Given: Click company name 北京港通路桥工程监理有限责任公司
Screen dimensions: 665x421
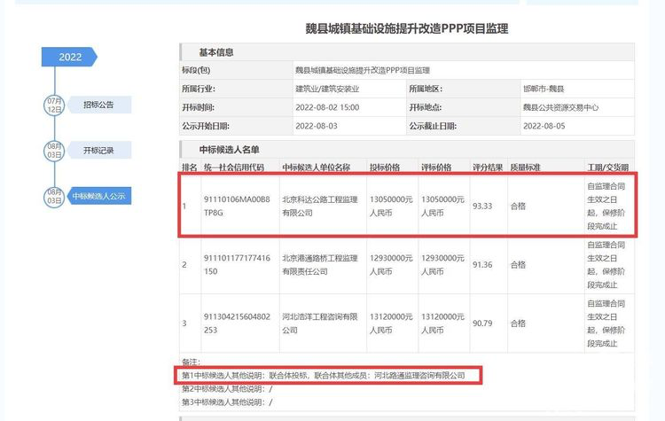Looking at the screenshot, I should tap(320, 264).
